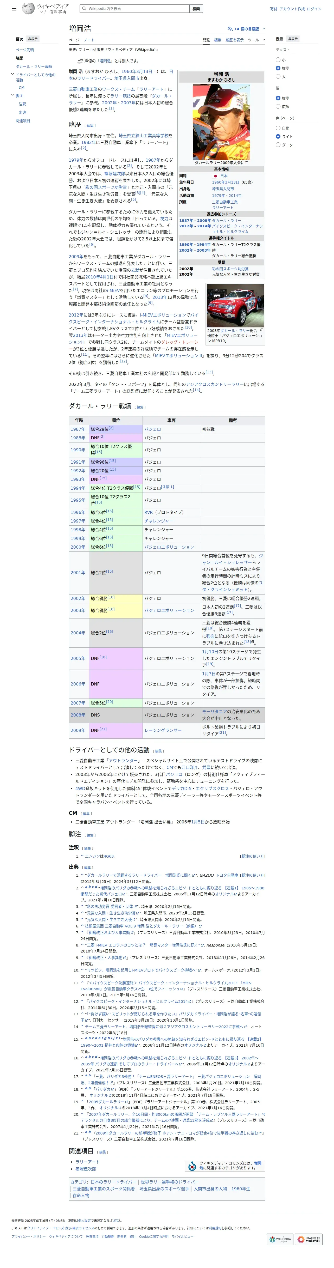Screen dimensions: 334x1268
Task: Click the ログイン link
Action: click(314, 9)
